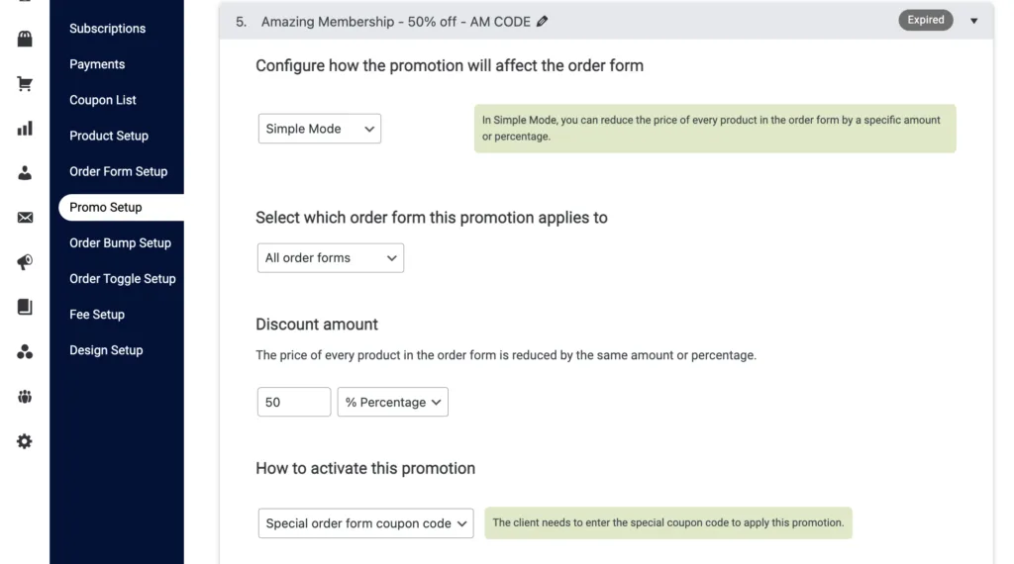Click the three-circles icon in left rail
The height and width of the screenshot is (564, 1014).
click(x=25, y=352)
